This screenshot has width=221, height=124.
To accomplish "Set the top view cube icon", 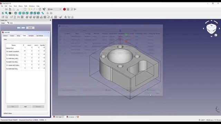I will (23, 13).
